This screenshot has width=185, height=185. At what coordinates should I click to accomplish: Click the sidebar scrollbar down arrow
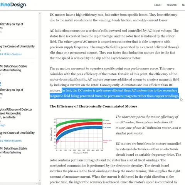pos(40,180)
